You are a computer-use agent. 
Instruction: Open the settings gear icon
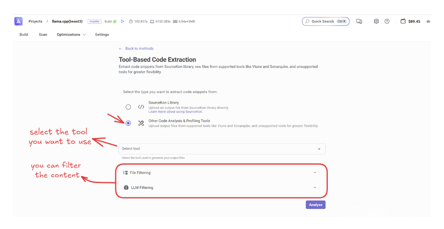(x=376, y=21)
